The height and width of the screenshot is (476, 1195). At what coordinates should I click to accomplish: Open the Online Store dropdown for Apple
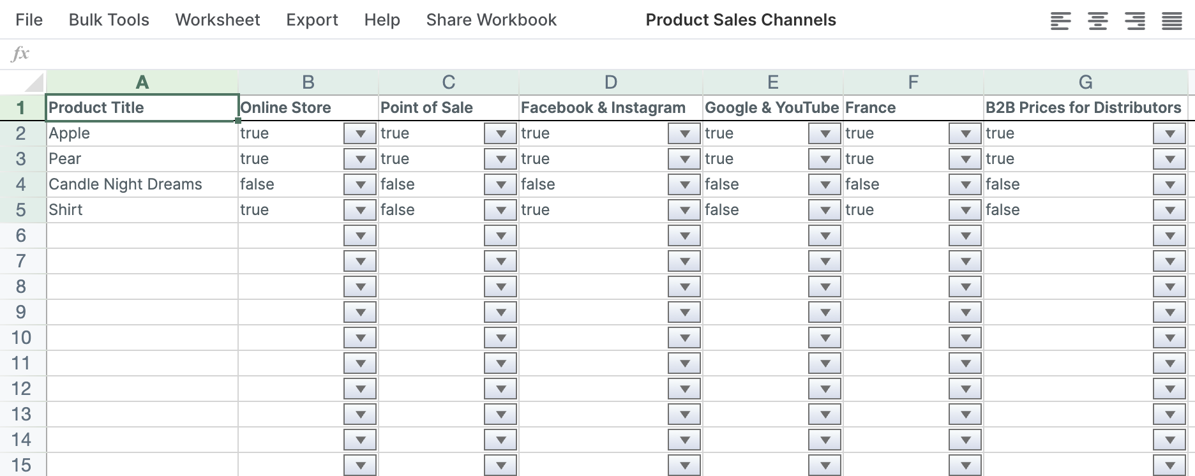click(359, 133)
